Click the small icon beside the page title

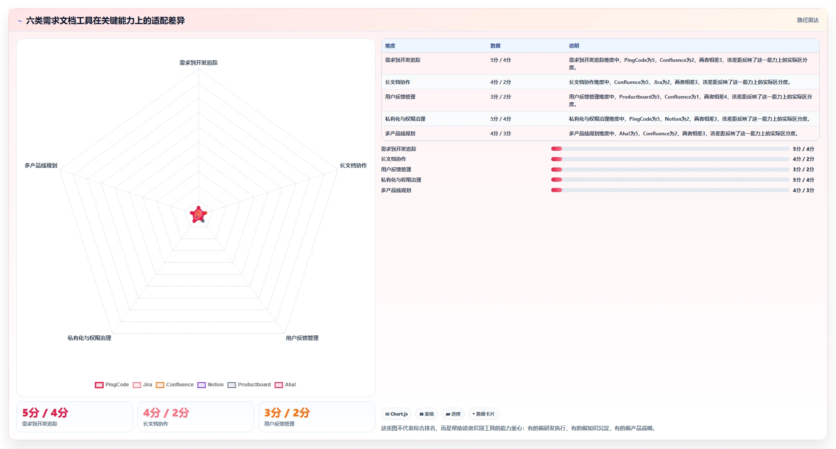pos(20,21)
